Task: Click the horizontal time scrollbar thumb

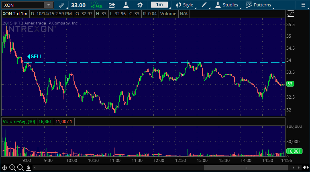Action: (246, 168)
